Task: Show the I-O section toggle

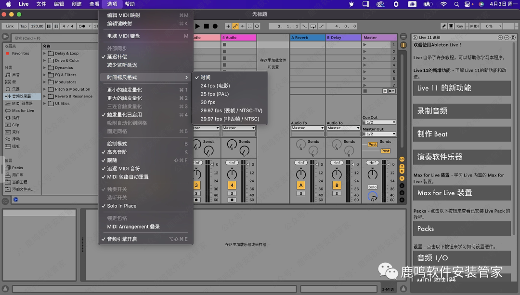Action: [403, 160]
